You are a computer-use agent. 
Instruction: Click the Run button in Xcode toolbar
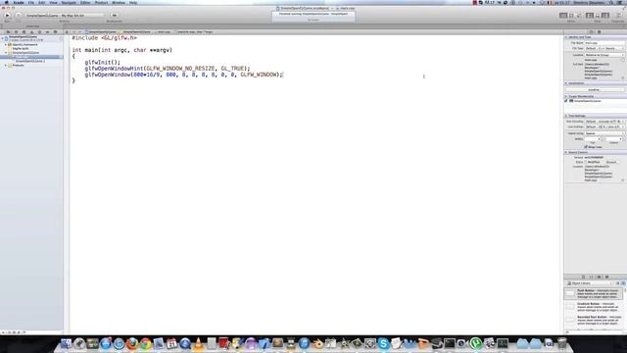7,16
